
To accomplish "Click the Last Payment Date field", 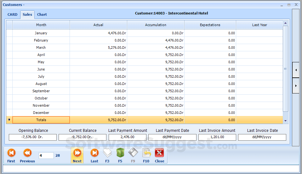I will point(172,137).
